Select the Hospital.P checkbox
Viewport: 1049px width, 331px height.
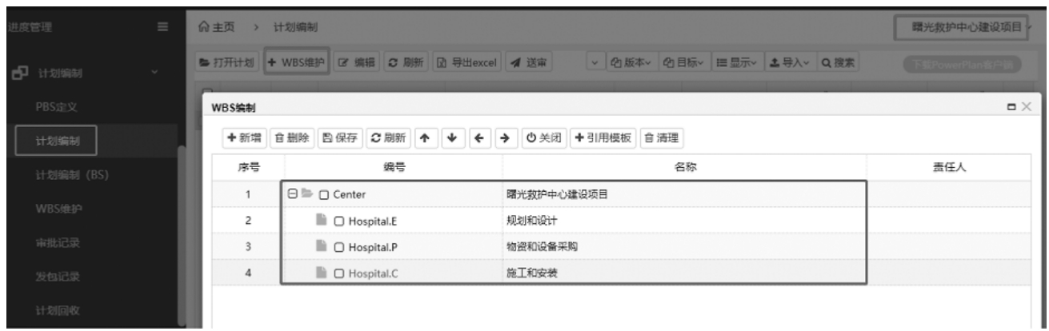[339, 246]
